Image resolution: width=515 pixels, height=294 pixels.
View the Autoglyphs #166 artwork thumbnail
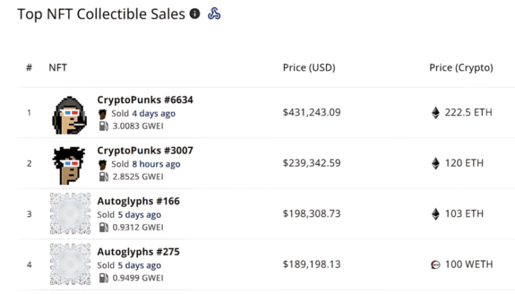pos(70,213)
